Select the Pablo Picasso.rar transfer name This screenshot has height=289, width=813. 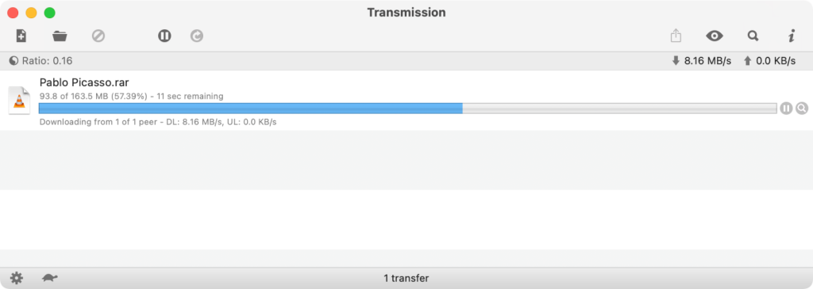pyautogui.click(x=84, y=82)
